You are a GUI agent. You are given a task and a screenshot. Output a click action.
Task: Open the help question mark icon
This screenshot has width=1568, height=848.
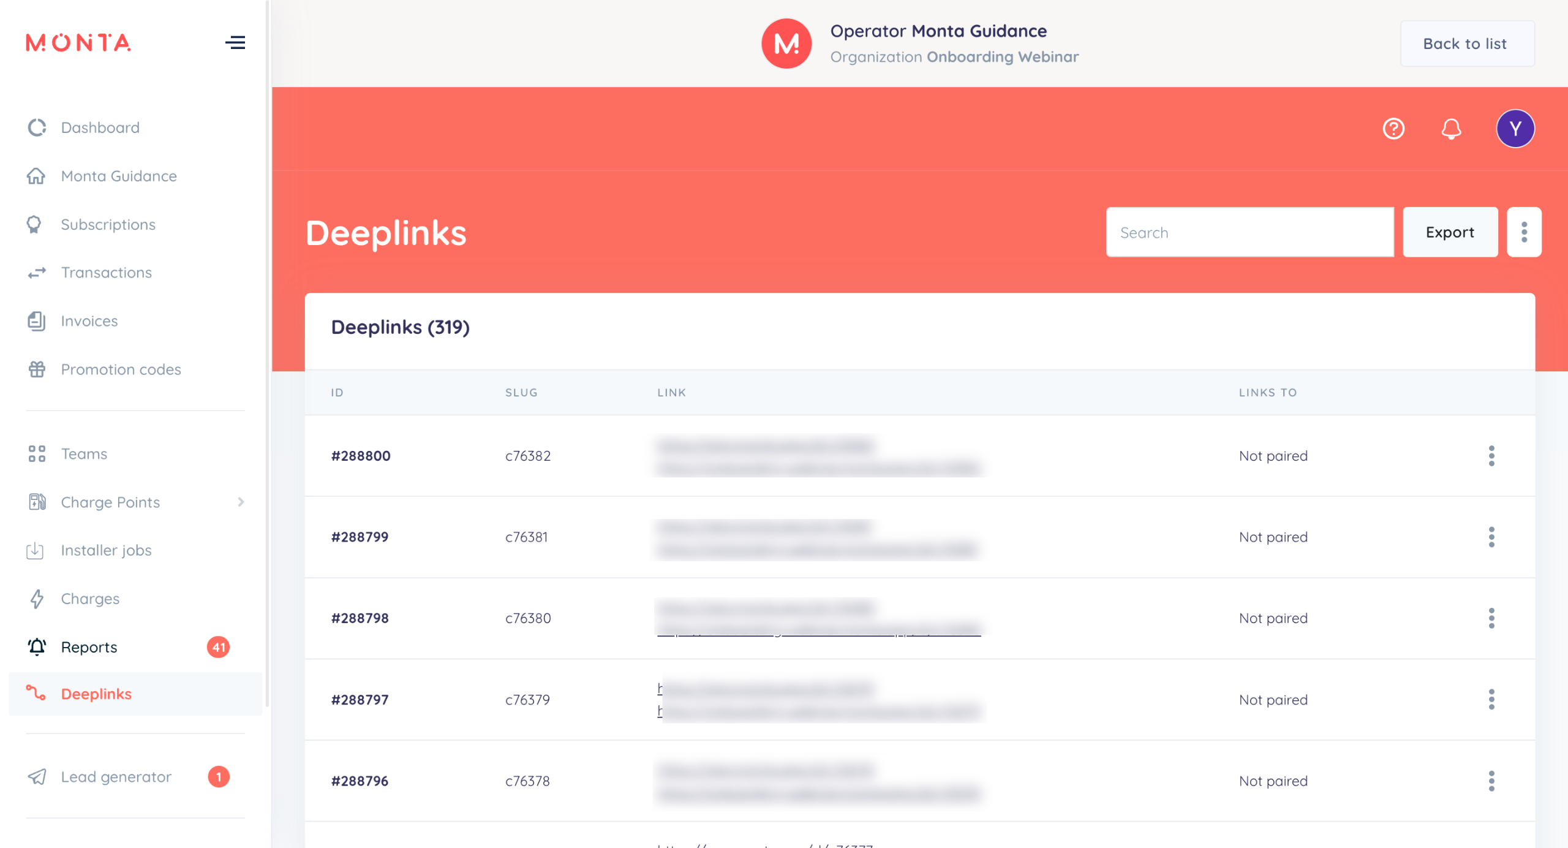point(1393,129)
